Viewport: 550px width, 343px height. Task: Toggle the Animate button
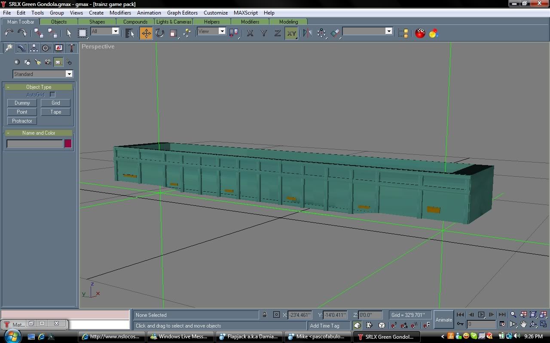444,320
